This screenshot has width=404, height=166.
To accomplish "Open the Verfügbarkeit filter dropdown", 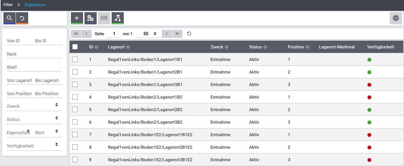I will [34, 146].
